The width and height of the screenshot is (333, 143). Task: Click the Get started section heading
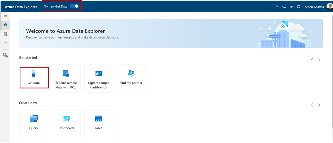point(28,58)
